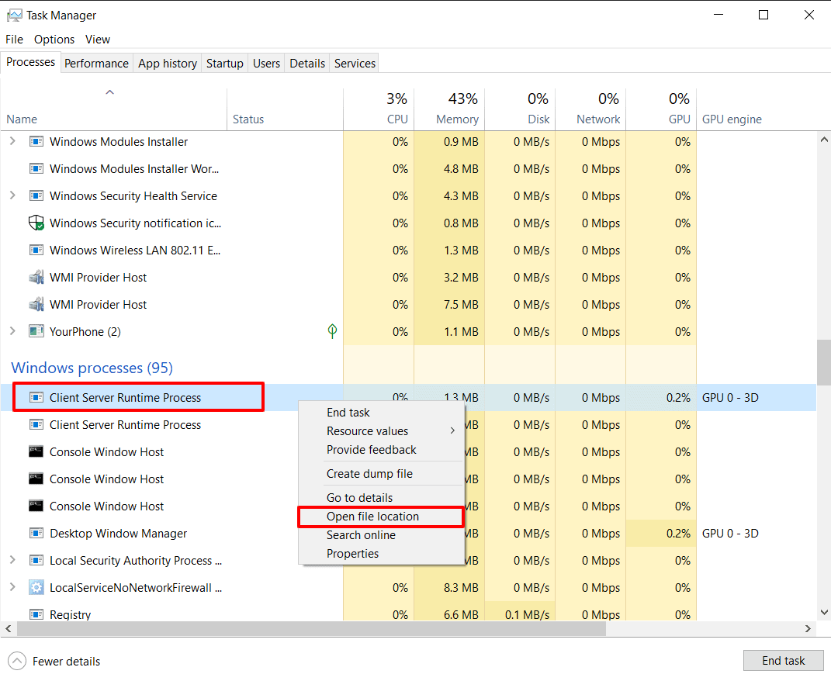Expand the Local Security Authority Process entry
Viewport: 831px width, 681px height.
11,560
